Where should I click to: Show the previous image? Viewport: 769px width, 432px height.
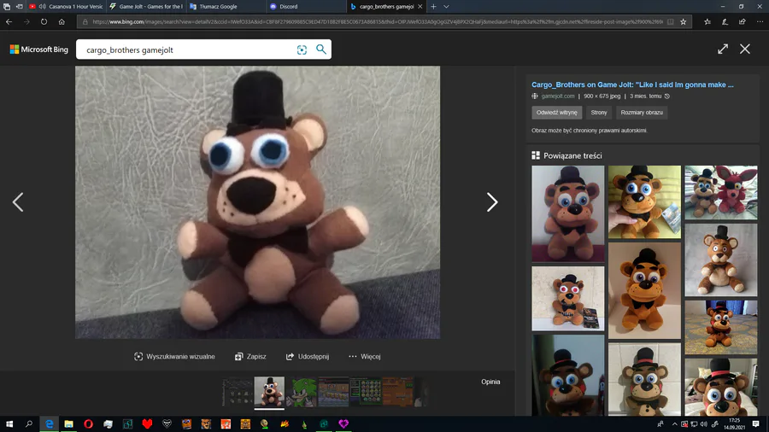pyautogui.click(x=18, y=201)
